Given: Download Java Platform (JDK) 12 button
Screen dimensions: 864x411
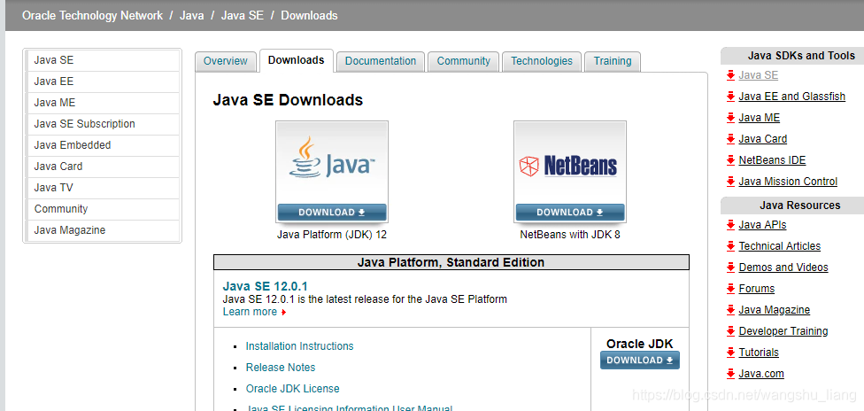Looking at the screenshot, I should 332,213.
